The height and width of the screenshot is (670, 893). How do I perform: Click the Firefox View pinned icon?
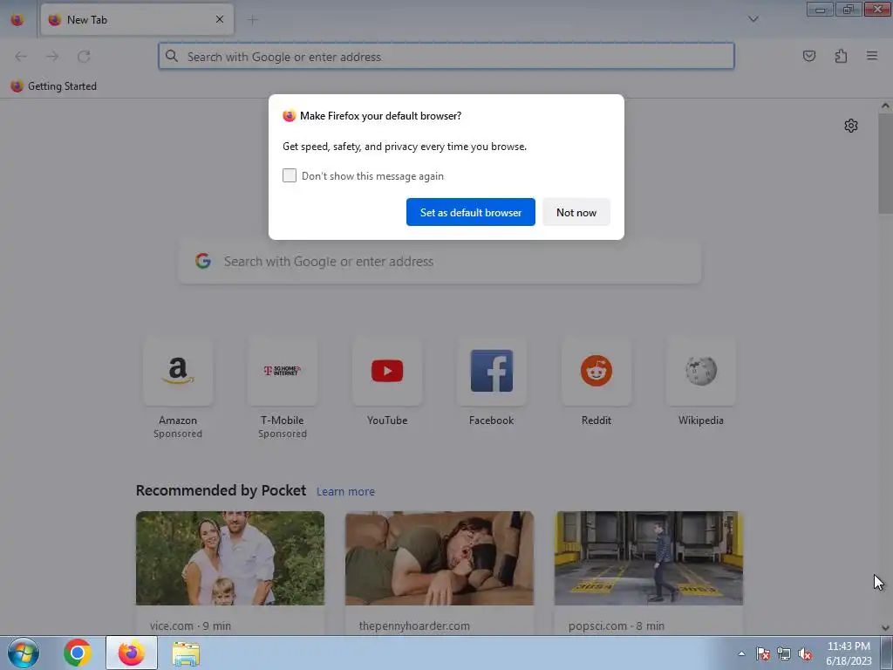tap(17, 20)
